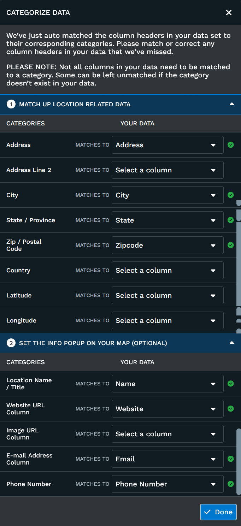Click the green checkmark beside City
241x526 pixels.
[231, 195]
